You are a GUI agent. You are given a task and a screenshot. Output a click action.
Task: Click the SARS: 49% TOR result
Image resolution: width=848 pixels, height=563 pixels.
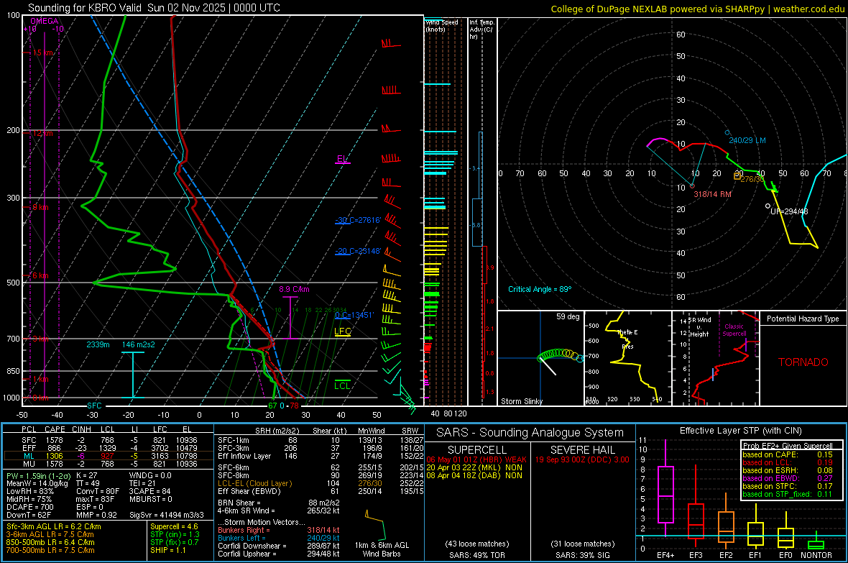477,555
